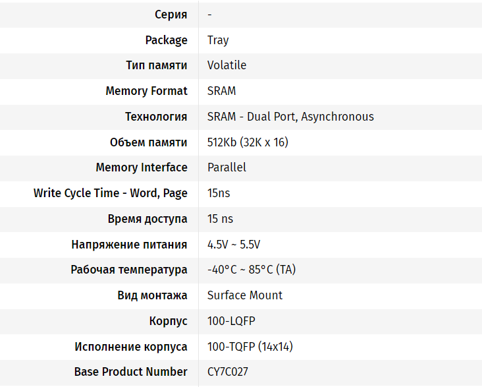Select the '15 ns' access time value
Viewport: 482px width, 387px height.
[220, 219]
